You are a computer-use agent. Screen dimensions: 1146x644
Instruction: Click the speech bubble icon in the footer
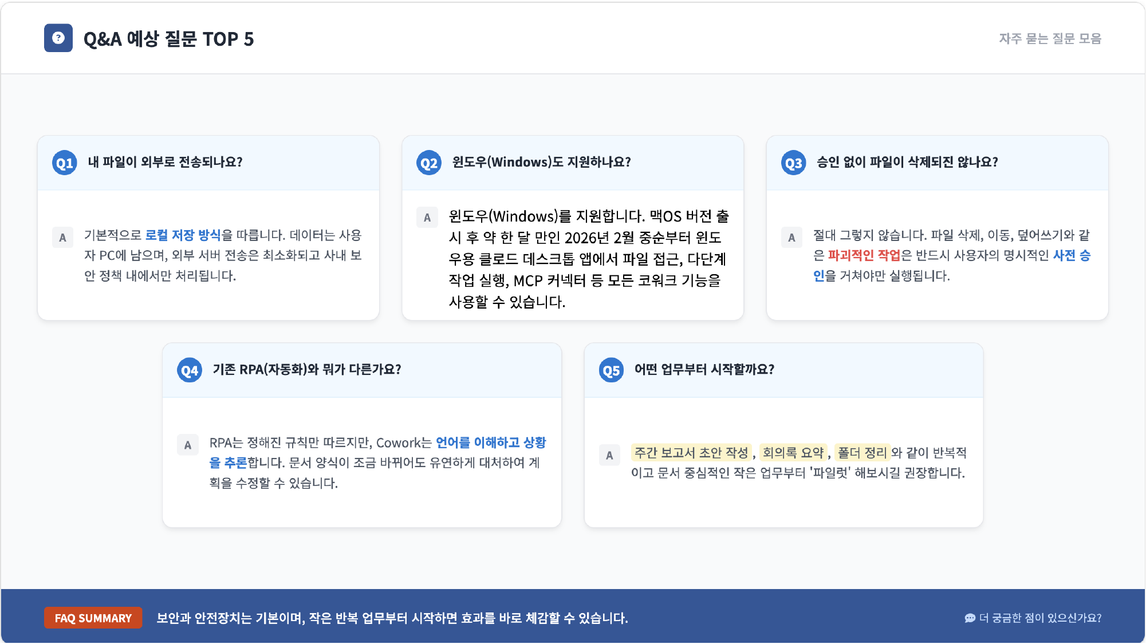coord(970,618)
